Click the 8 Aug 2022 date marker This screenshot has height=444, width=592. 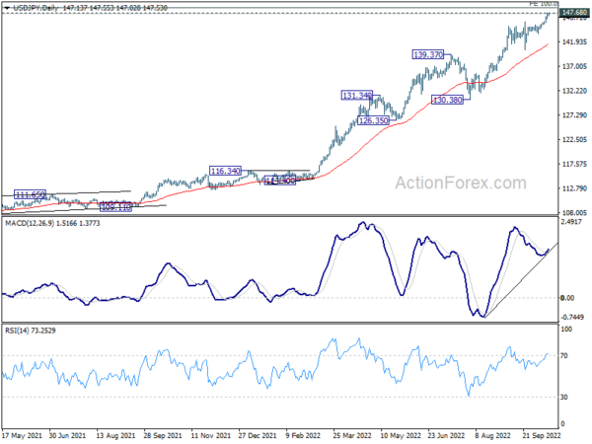tap(492, 436)
